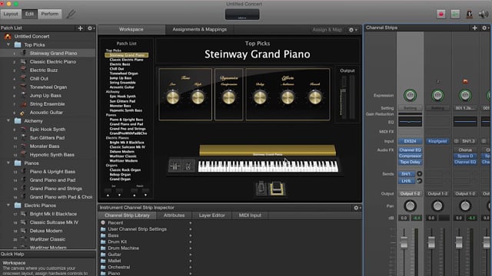Click the Pianos folder icon in Patch List
The width and height of the screenshot is (492, 276).
(x=18, y=163)
